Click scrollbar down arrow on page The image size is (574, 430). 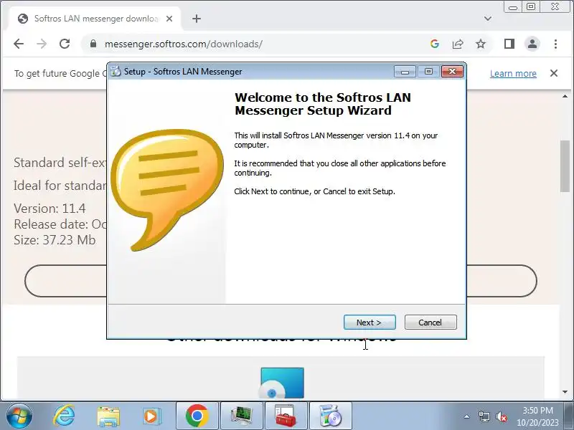tap(565, 392)
